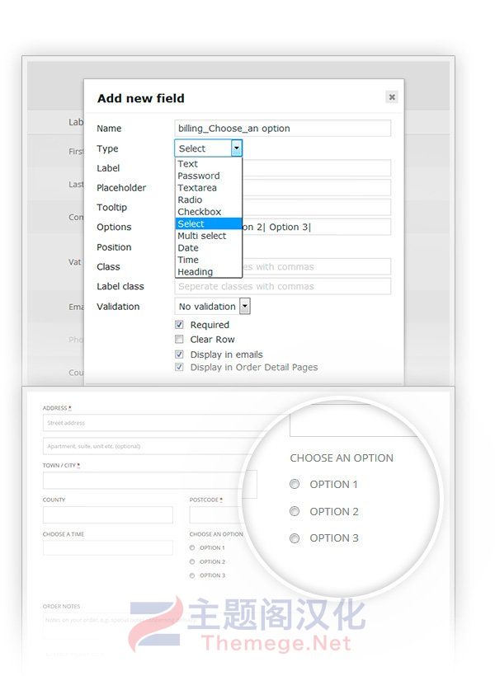Screen dimensions: 495x676
Task: Select small OPTION 2 radio in checkout form
Action: click(192, 561)
